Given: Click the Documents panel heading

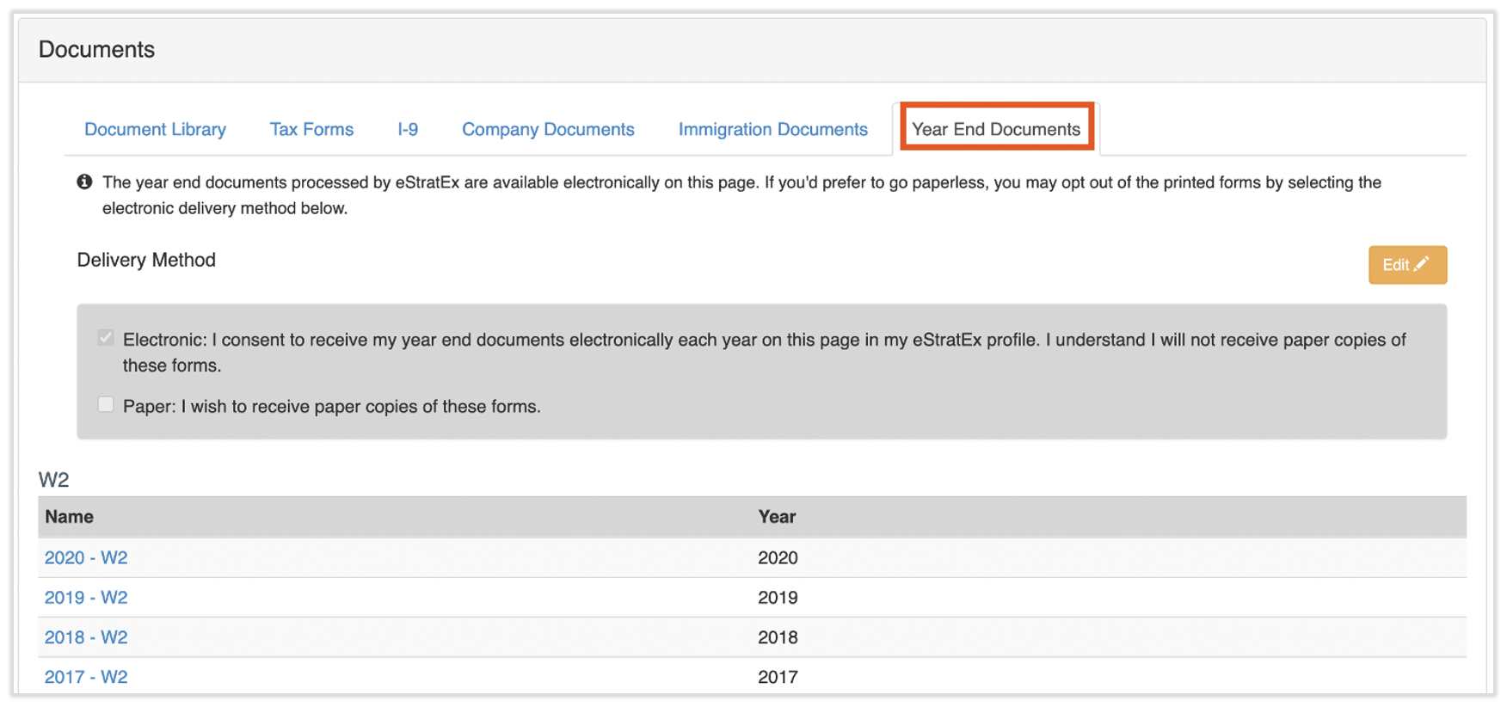Looking at the screenshot, I should (x=96, y=50).
